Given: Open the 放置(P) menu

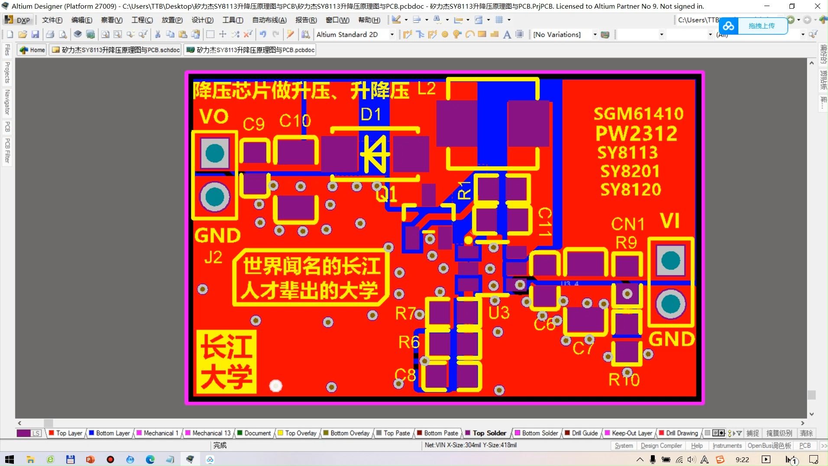Looking at the screenshot, I should point(172,20).
